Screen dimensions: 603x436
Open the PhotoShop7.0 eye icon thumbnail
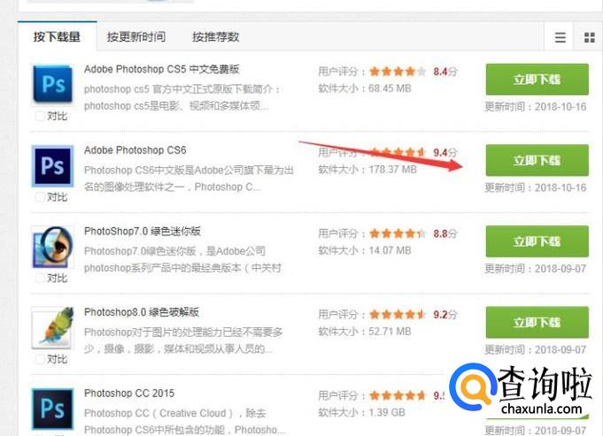53,247
